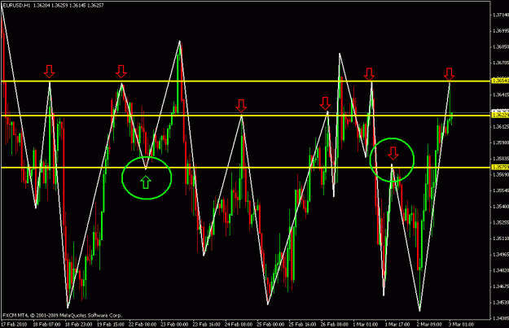The height and width of the screenshot is (328, 509).
Task: Click the 19 Feb 15:00 time label
Action: coord(111,324)
